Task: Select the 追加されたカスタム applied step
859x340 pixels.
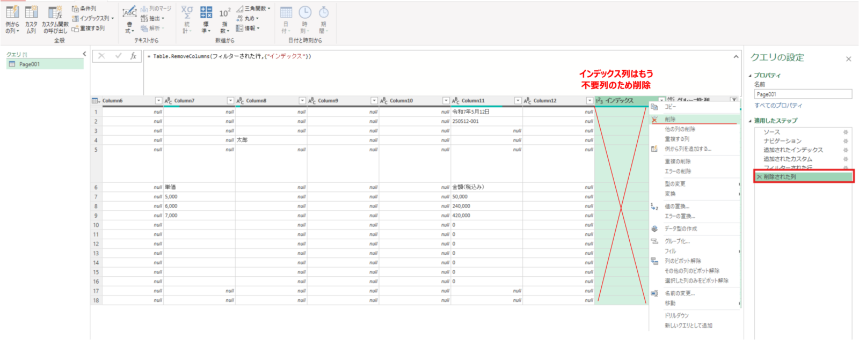Action: [x=788, y=159]
